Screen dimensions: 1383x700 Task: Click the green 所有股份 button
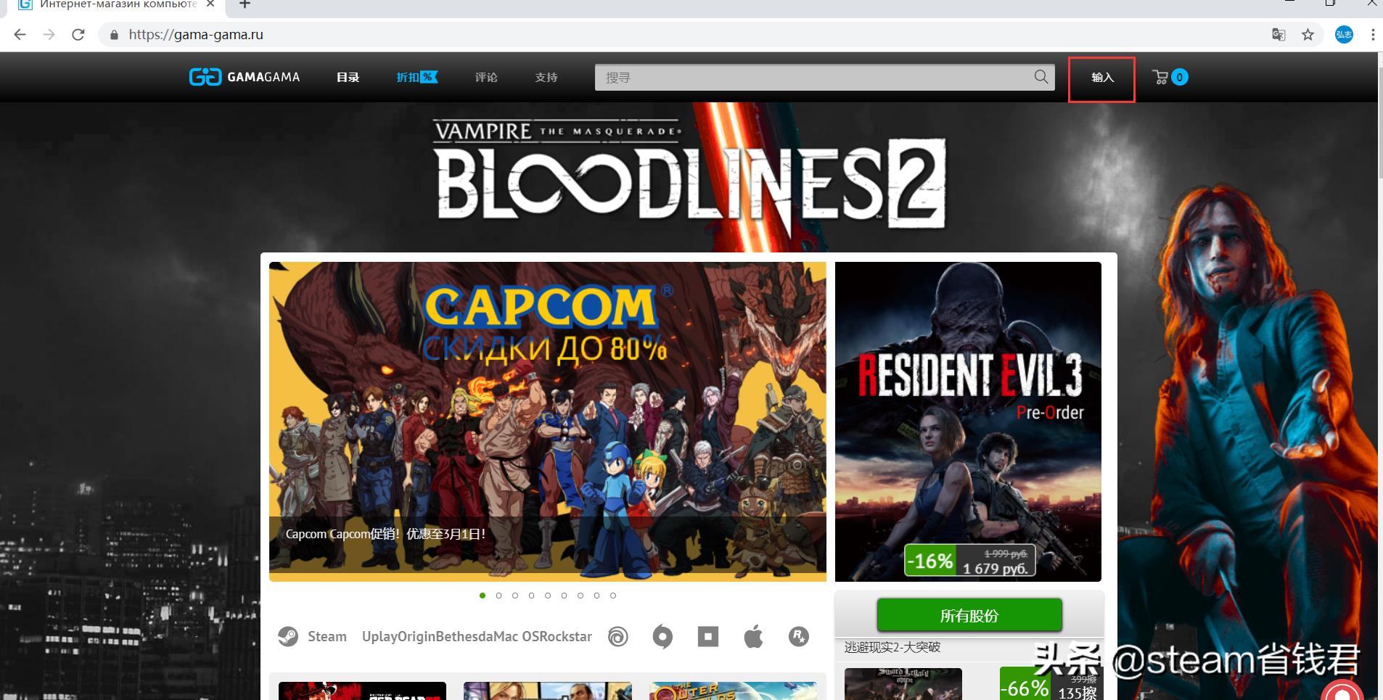(x=969, y=615)
